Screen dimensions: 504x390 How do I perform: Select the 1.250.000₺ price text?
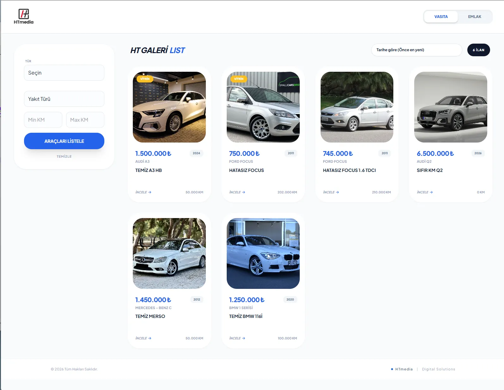point(247,300)
